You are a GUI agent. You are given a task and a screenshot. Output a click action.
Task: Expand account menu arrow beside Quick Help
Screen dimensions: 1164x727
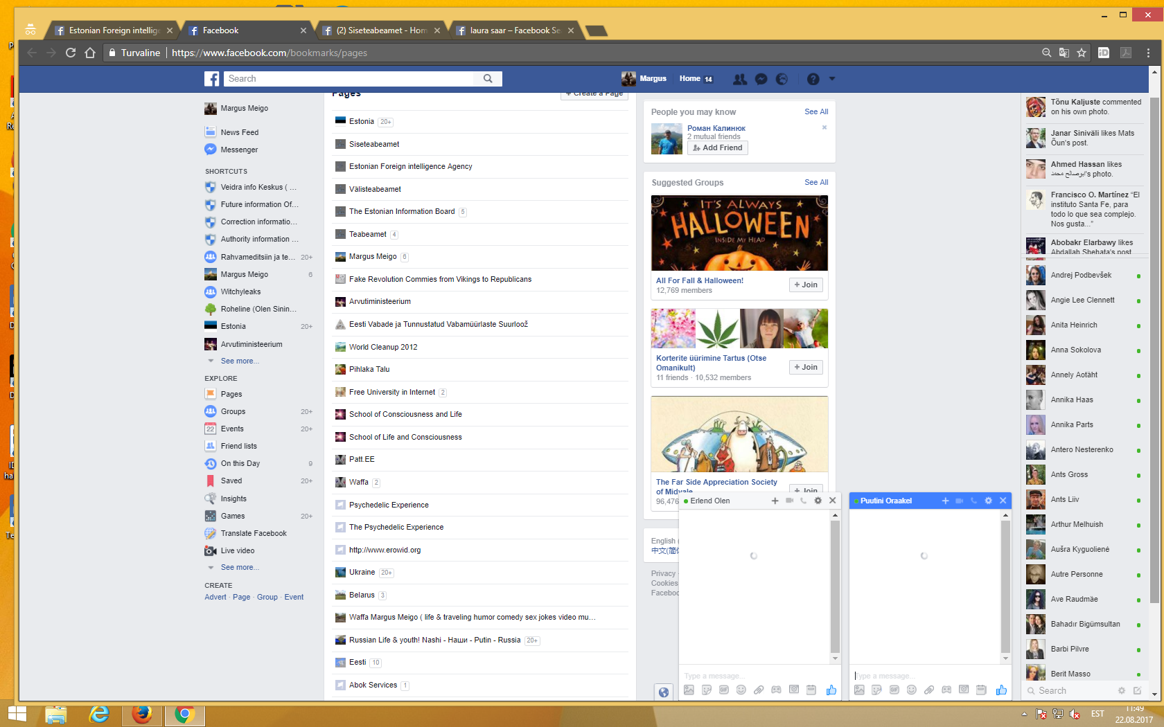(x=832, y=79)
